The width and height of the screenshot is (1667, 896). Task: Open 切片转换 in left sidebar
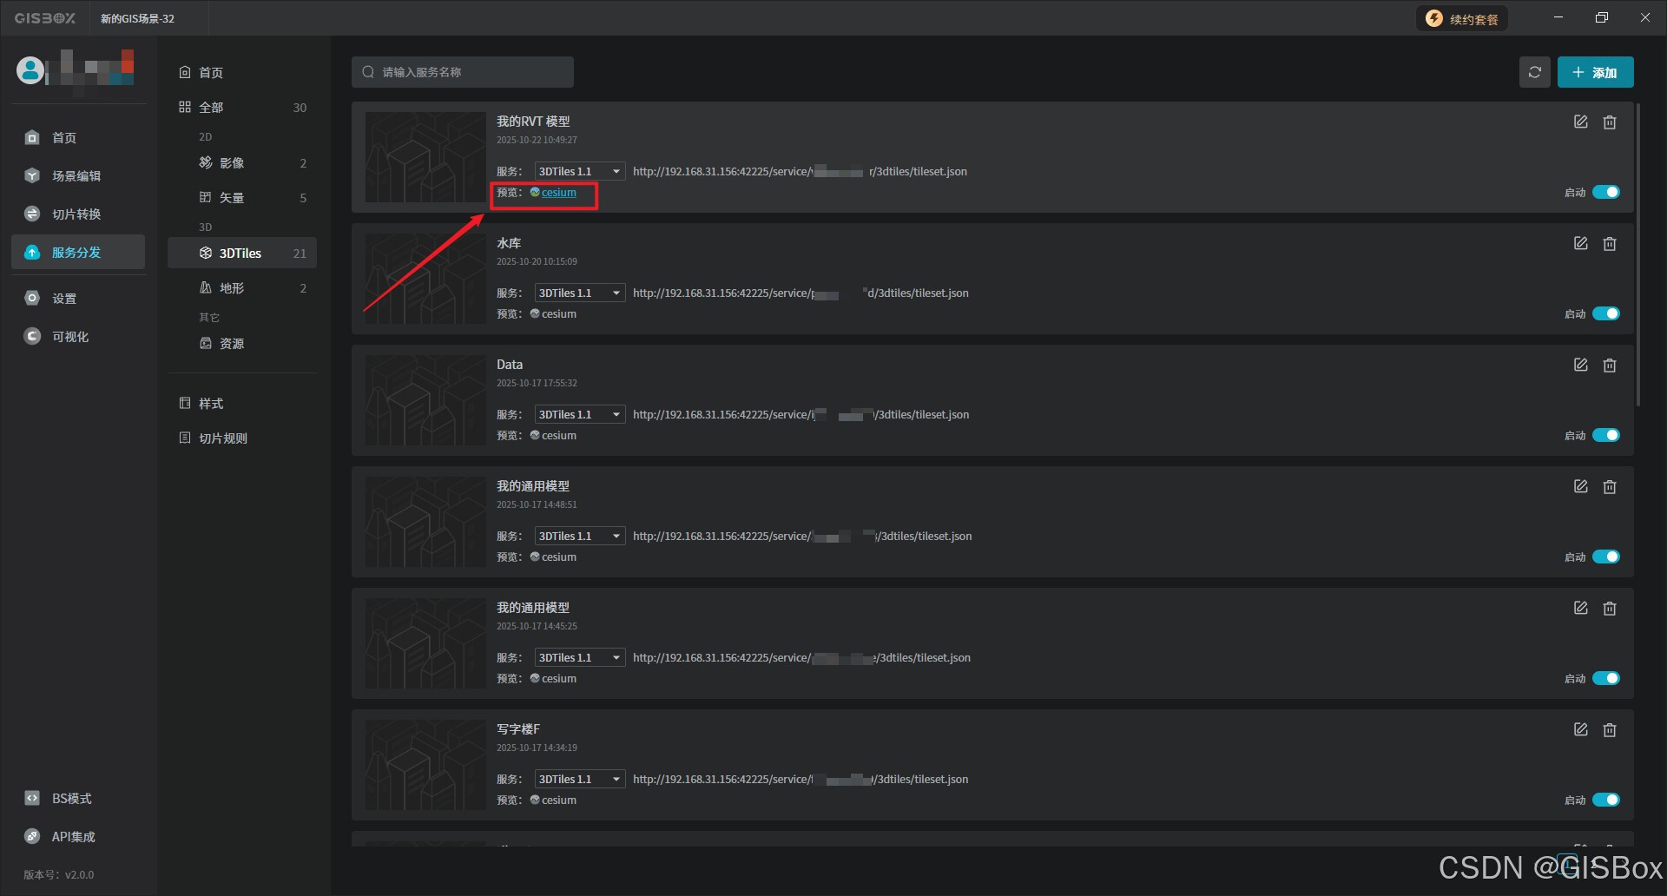pos(78,214)
